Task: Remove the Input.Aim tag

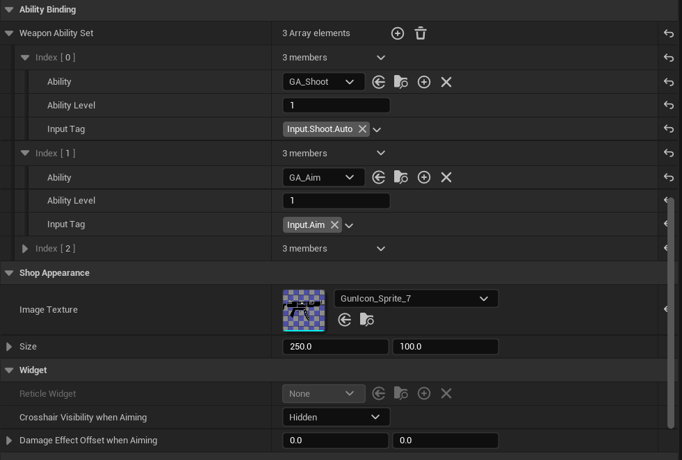Action: 334,224
